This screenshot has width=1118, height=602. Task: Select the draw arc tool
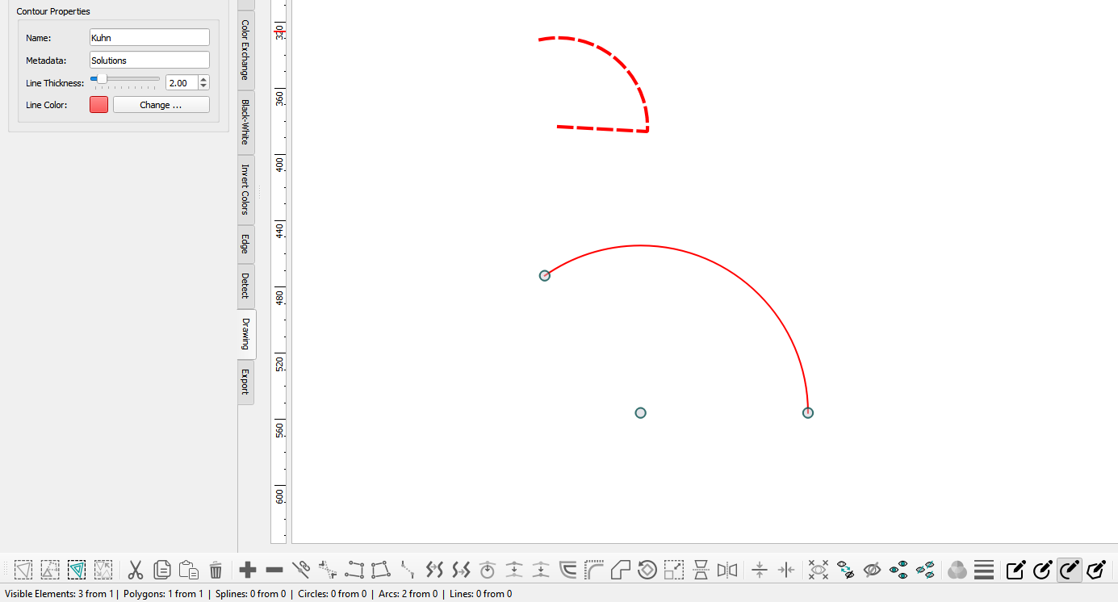coord(1069,571)
